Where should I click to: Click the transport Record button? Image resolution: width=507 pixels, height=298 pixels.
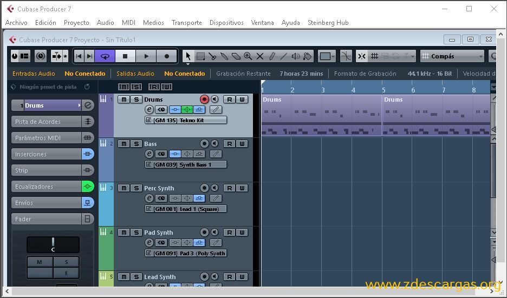coord(167,56)
